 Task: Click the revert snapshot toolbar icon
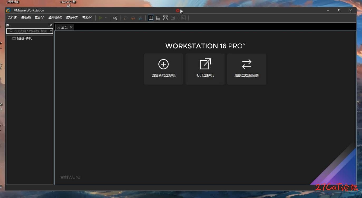pyautogui.click(x=133, y=18)
